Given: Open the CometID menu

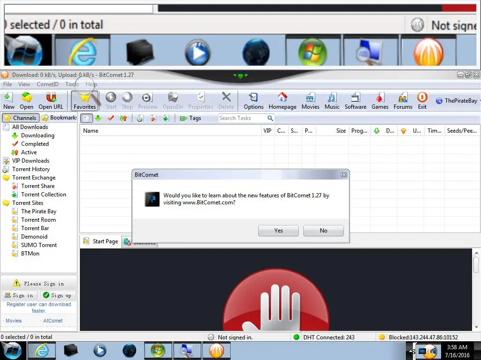Looking at the screenshot, I should 47,84.
